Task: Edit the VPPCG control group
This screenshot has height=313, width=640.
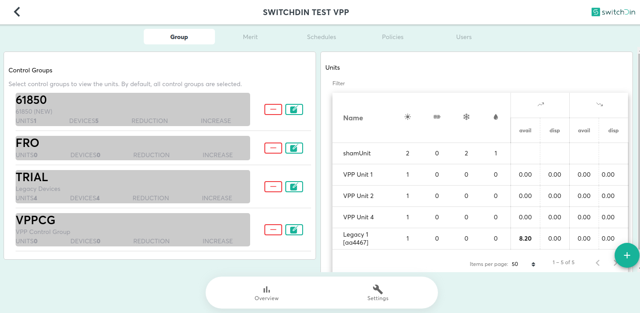Action: point(294,230)
